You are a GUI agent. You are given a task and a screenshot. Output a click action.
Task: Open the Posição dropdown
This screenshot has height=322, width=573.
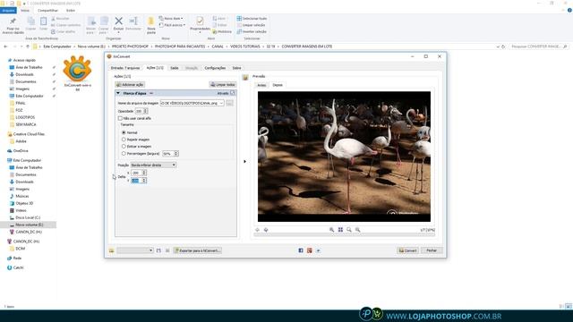153,165
